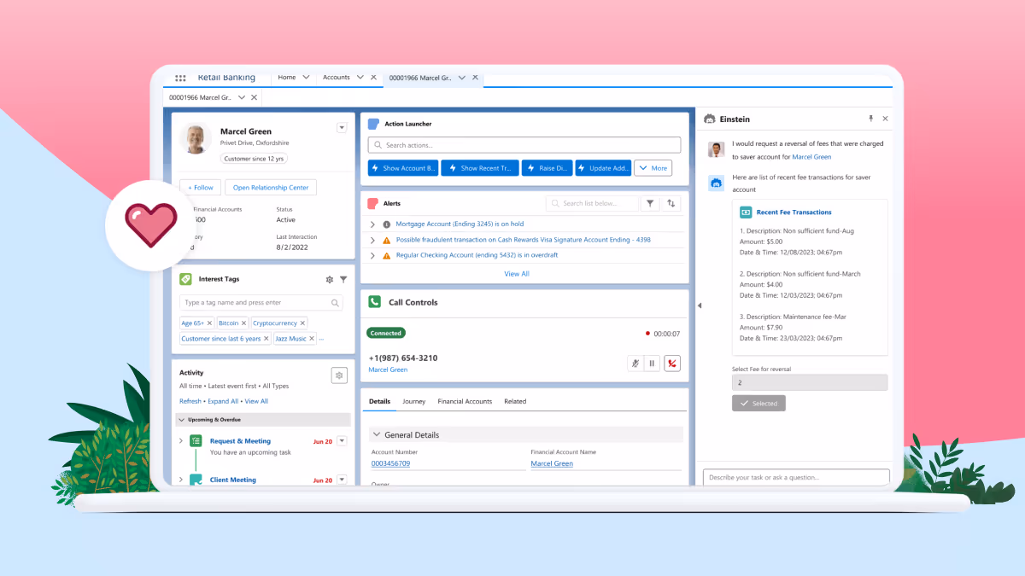1025x576 pixels.
Task: Open Possible fraudulent transaction alert link
Action: (x=523, y=240)
